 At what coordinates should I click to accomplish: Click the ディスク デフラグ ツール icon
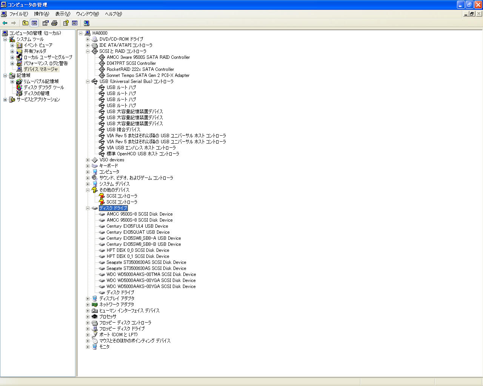coord(19,87)
